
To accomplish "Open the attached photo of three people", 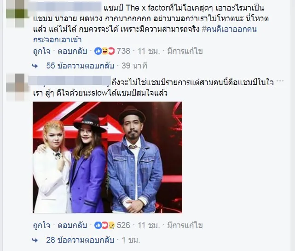I will click(107, 157).
